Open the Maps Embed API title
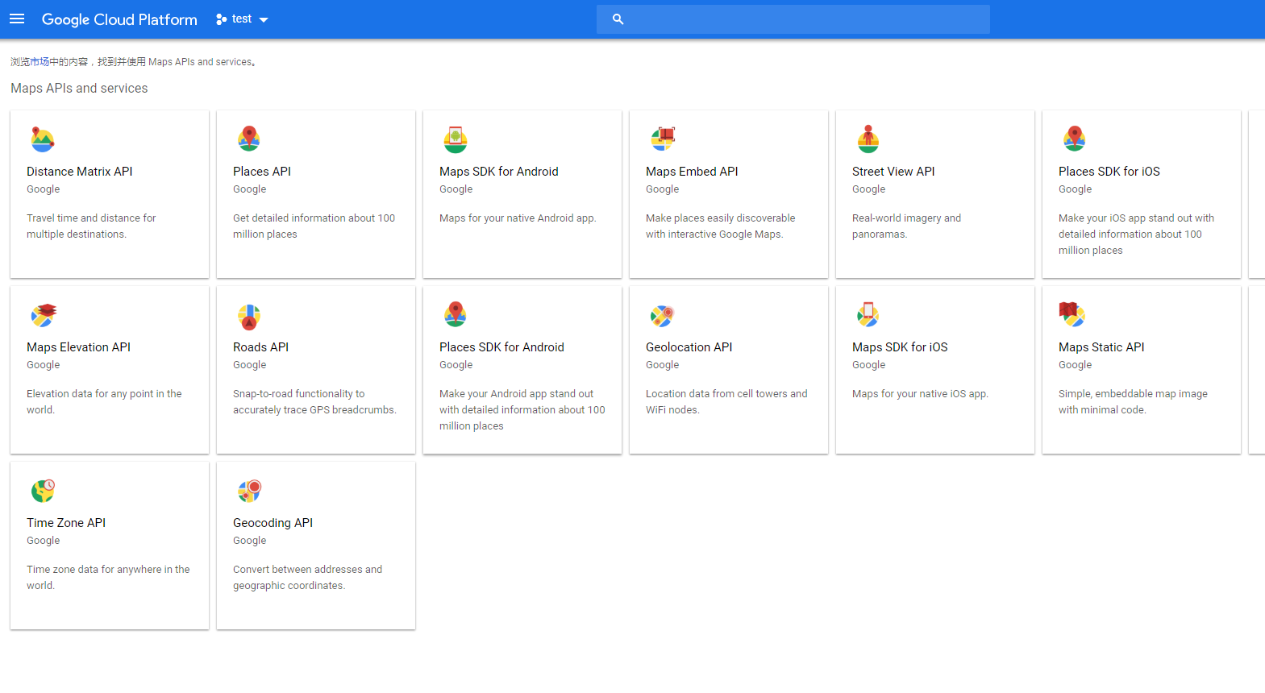The width and height of the screenshot is (1265, 693). point(692,172)
